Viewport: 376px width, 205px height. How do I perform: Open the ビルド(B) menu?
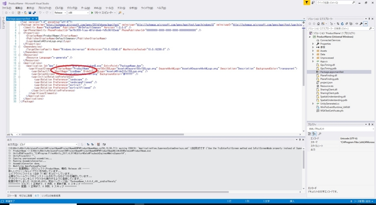[x=59, y=8]
